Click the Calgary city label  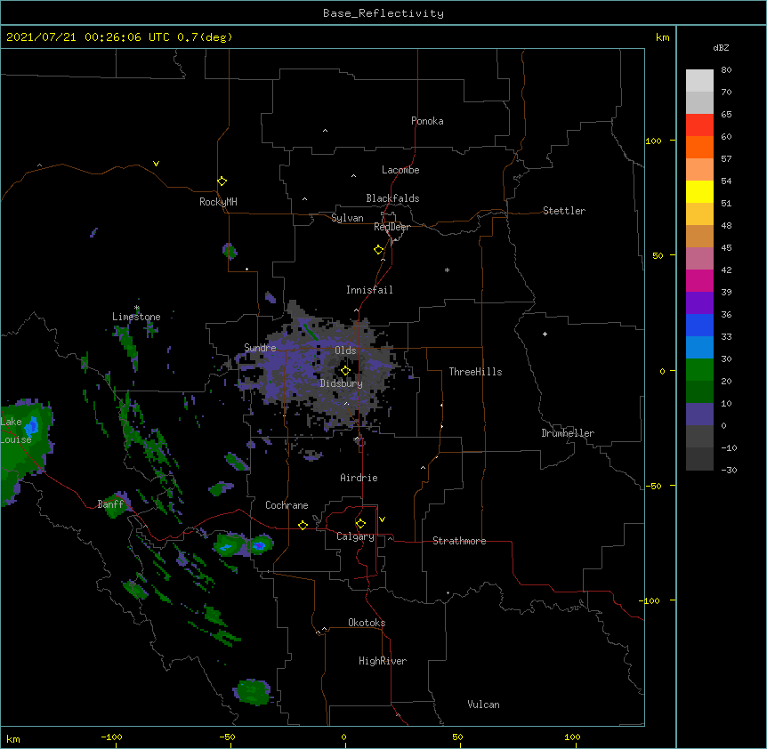[356, 536]
